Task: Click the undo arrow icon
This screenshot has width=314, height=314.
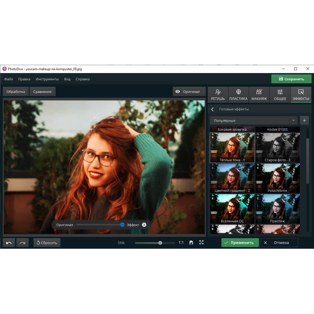Action: click(x=9, y=243)
